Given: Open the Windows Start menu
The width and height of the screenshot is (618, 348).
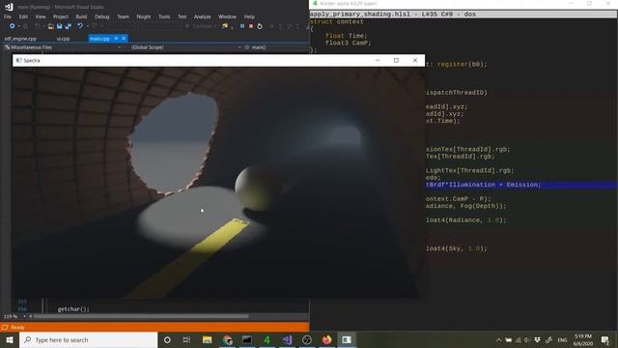Looking at the screenshot, I should 10,339.
